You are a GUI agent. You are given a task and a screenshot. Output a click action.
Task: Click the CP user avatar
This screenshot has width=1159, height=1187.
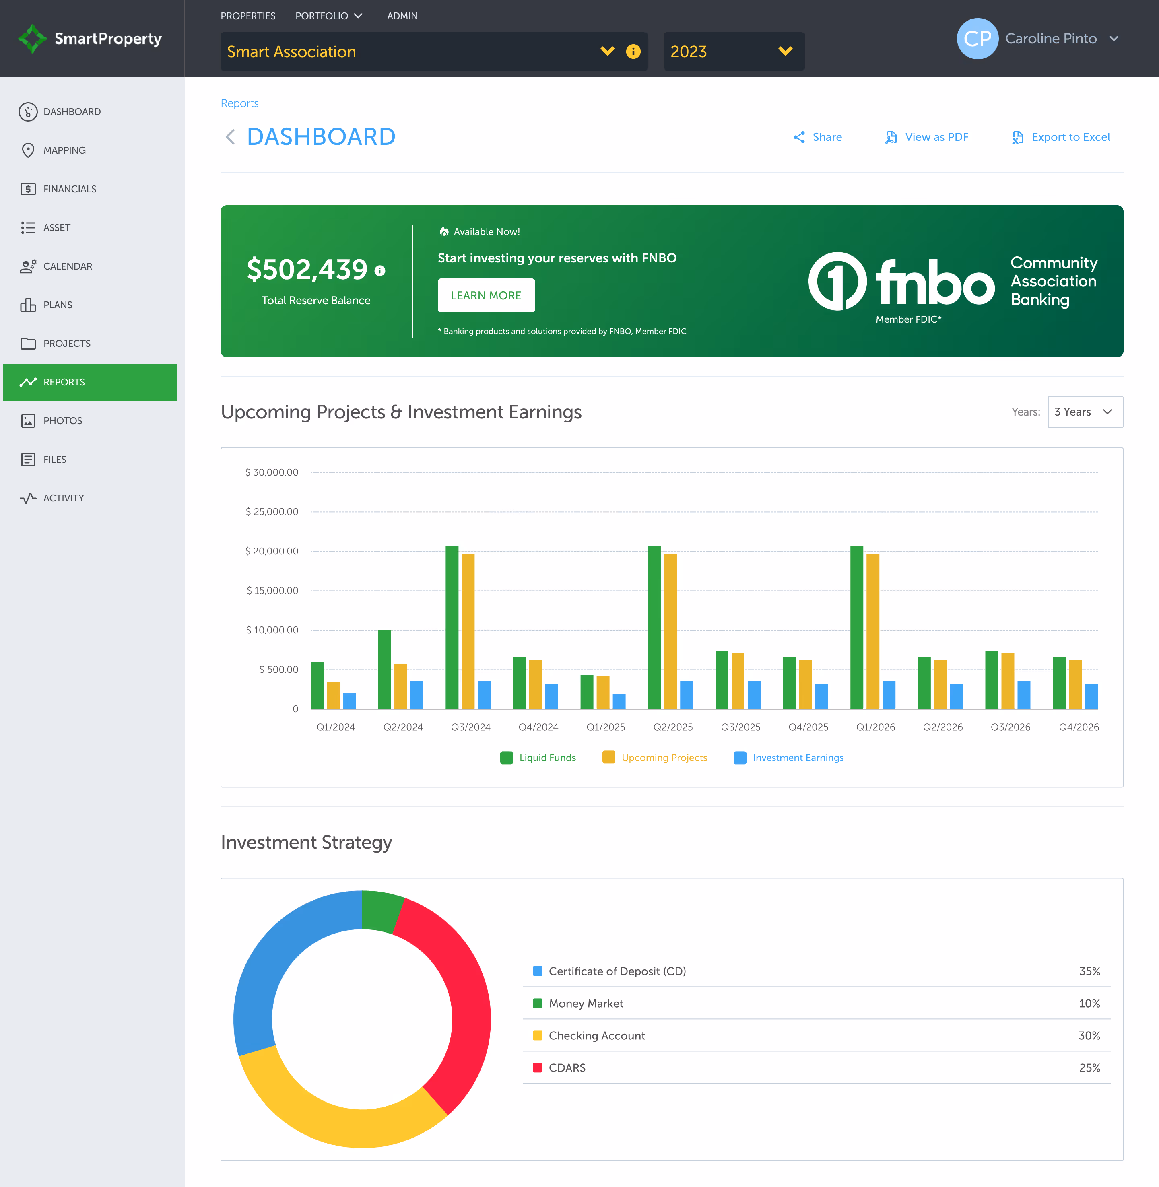tap(978, 39)
